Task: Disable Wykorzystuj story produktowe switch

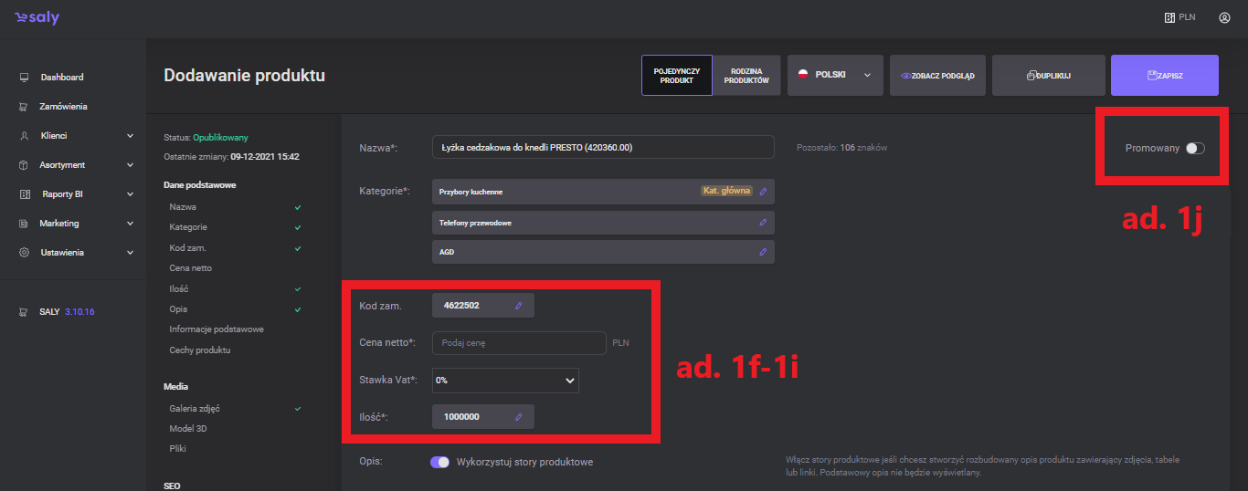Action: [x=439, y=462]
